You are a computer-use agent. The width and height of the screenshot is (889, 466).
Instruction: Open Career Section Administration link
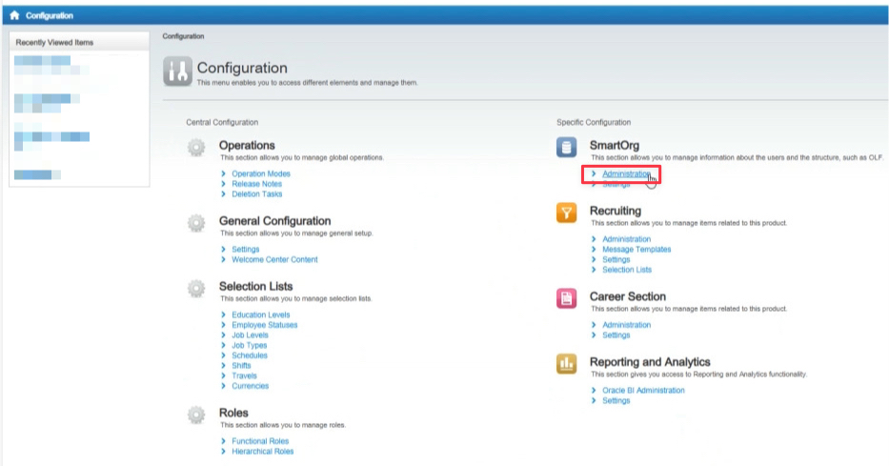coord(627,325)
